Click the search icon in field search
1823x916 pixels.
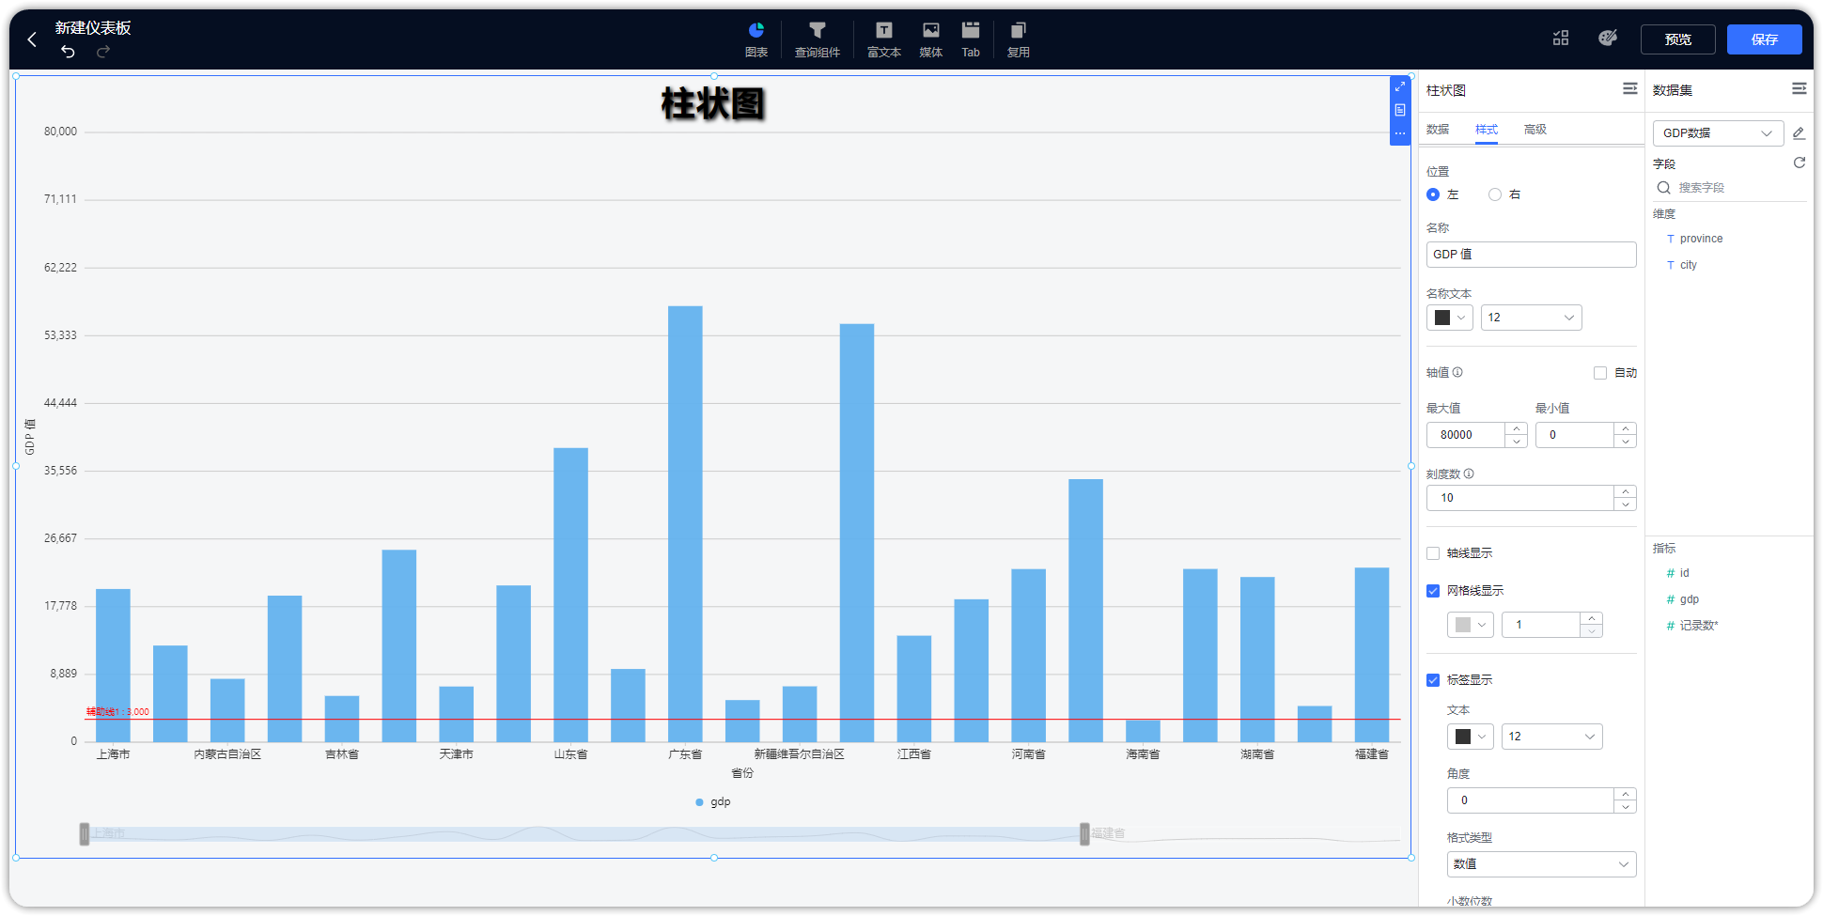[x=1663, y=188]
